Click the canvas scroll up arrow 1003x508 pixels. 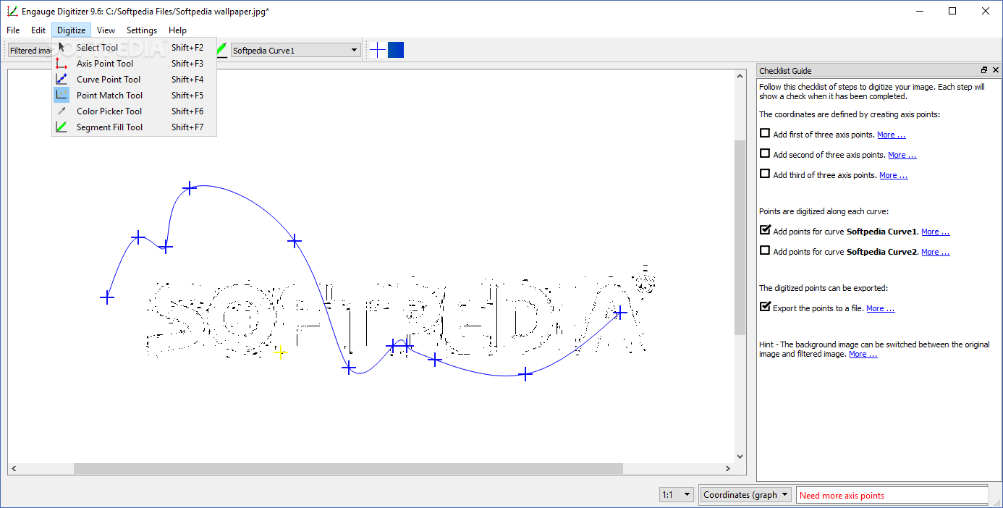pyautogui.click(x=740, y=75)
